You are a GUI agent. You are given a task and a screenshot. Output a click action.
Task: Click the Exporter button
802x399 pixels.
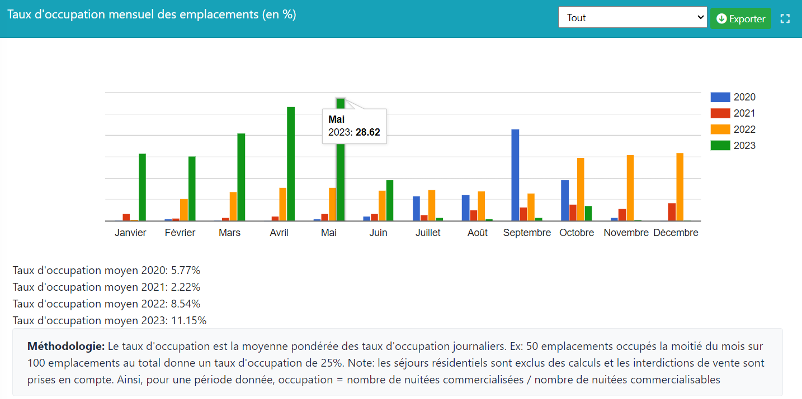(740, 18)
